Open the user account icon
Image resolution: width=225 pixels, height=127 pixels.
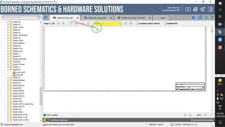pyautogui.click(x=212, y=18)
